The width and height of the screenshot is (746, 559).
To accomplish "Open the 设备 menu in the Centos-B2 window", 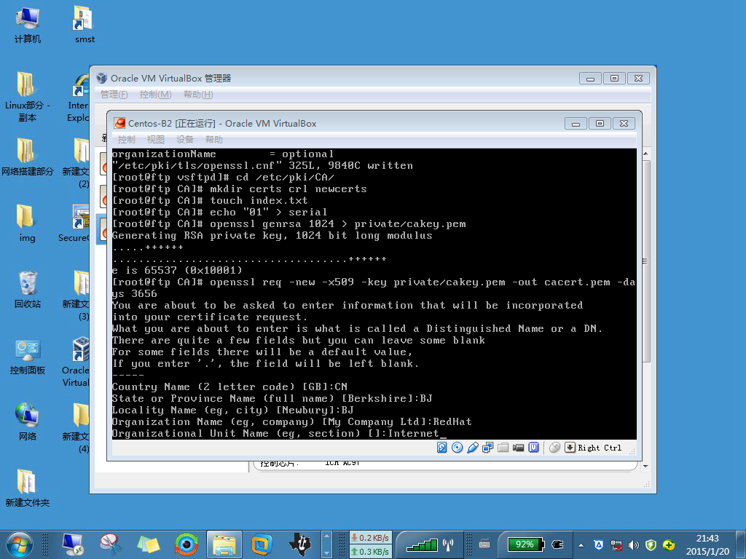I will [184, 139].
